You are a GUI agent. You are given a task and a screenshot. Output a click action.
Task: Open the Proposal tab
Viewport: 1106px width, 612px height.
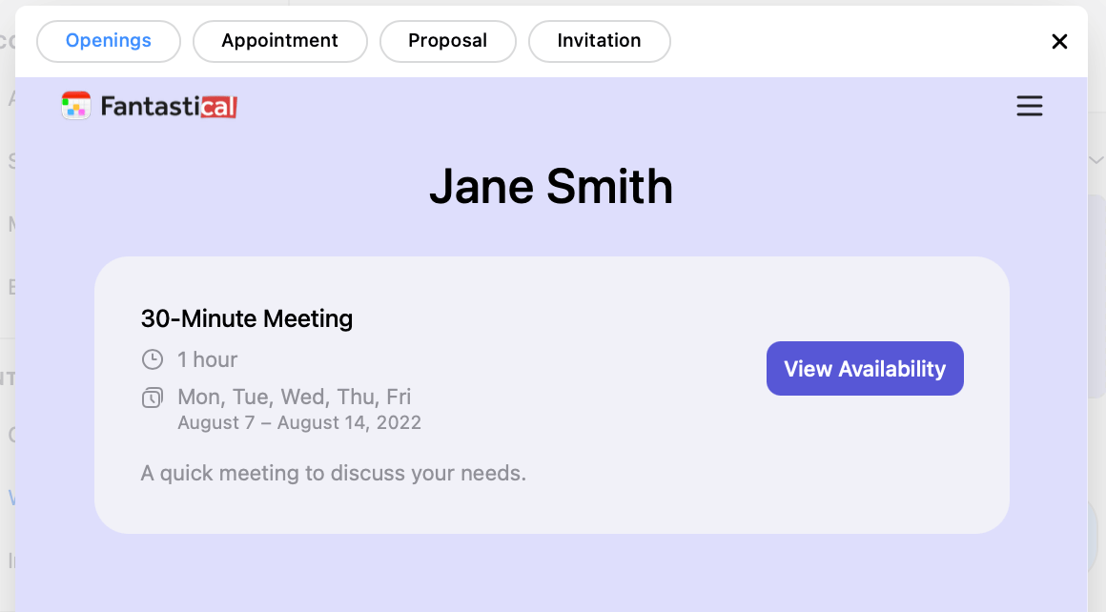447,41
